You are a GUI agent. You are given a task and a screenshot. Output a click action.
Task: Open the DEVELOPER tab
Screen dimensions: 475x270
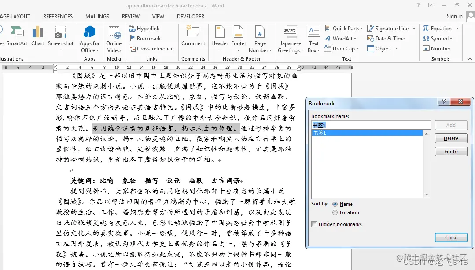190,16
